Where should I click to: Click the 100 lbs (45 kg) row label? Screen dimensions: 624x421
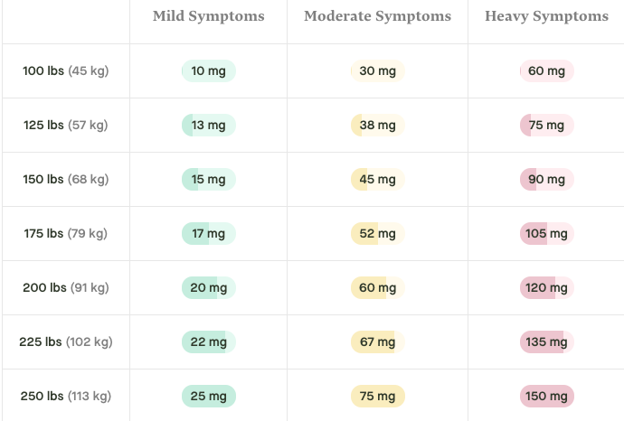tap(66, 71)
